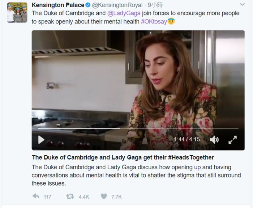The image size is (253, 208).
Task: View the 117 replies count
Action: 47,197
